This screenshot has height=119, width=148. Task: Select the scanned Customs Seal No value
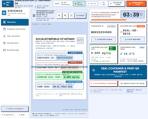[x=69, y=67]
